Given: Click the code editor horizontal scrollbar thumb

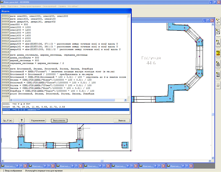Looking at the screenshot, I should pos(64,100).
